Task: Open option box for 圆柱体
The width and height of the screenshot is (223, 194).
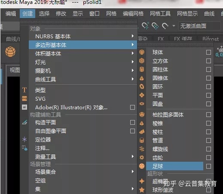Action: (208, 69)
